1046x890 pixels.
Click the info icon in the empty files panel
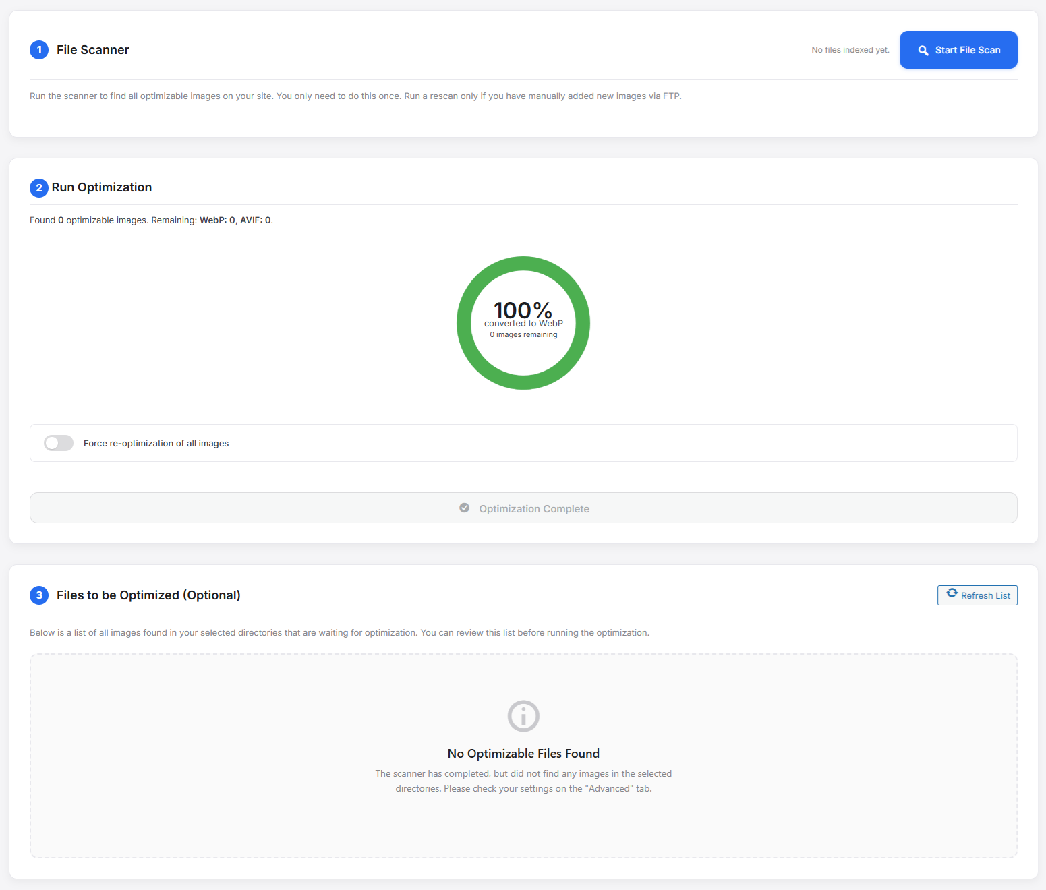click(x=523, y=716)
